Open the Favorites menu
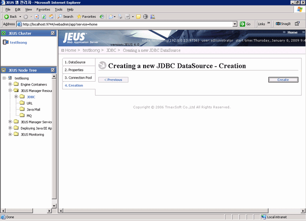 [43, 9]
